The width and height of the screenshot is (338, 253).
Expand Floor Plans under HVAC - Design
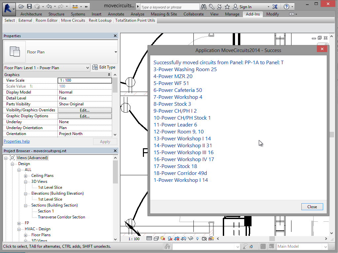(x=25, y=235)
